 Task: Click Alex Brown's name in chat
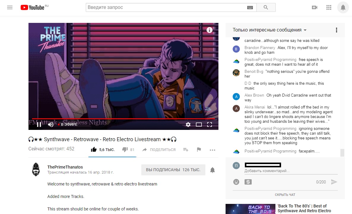[254, 95]
